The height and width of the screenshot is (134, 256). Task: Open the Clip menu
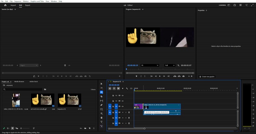tap(11, 1)
